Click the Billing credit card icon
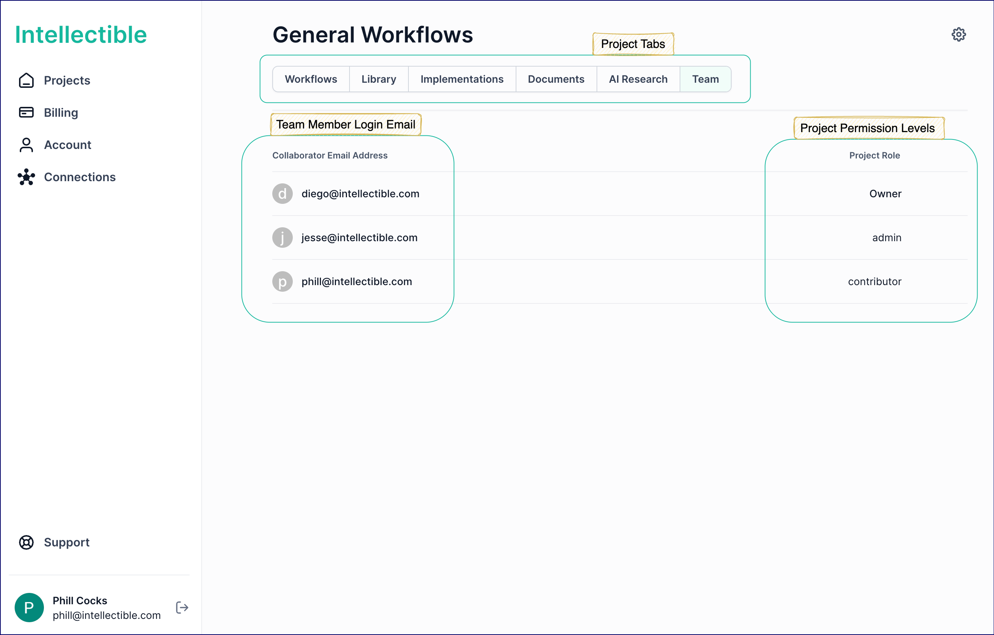The width and height of the screenshot is (994, 635). click(x=26, y=112)
